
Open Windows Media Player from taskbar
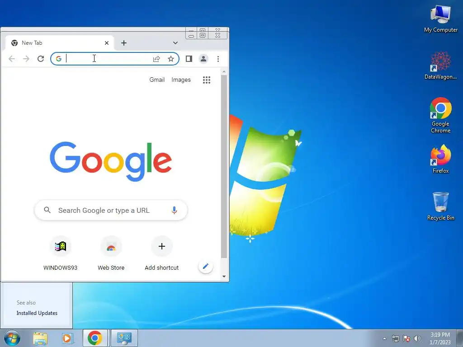coord(67,338)
